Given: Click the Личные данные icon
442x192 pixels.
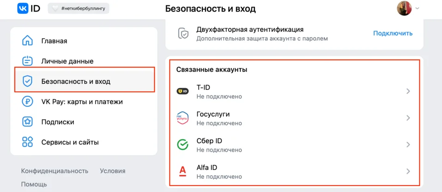Looking at the screenshot, I should coord(28,61).
